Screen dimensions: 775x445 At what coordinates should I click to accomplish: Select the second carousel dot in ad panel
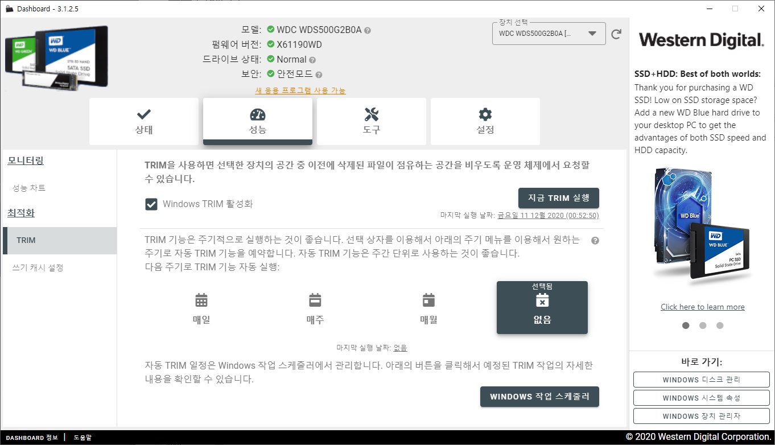[x=703, y=325]
